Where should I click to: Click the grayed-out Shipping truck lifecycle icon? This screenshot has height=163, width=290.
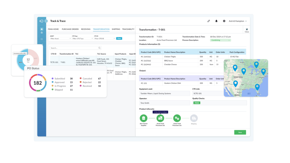(x=194, y=118)
